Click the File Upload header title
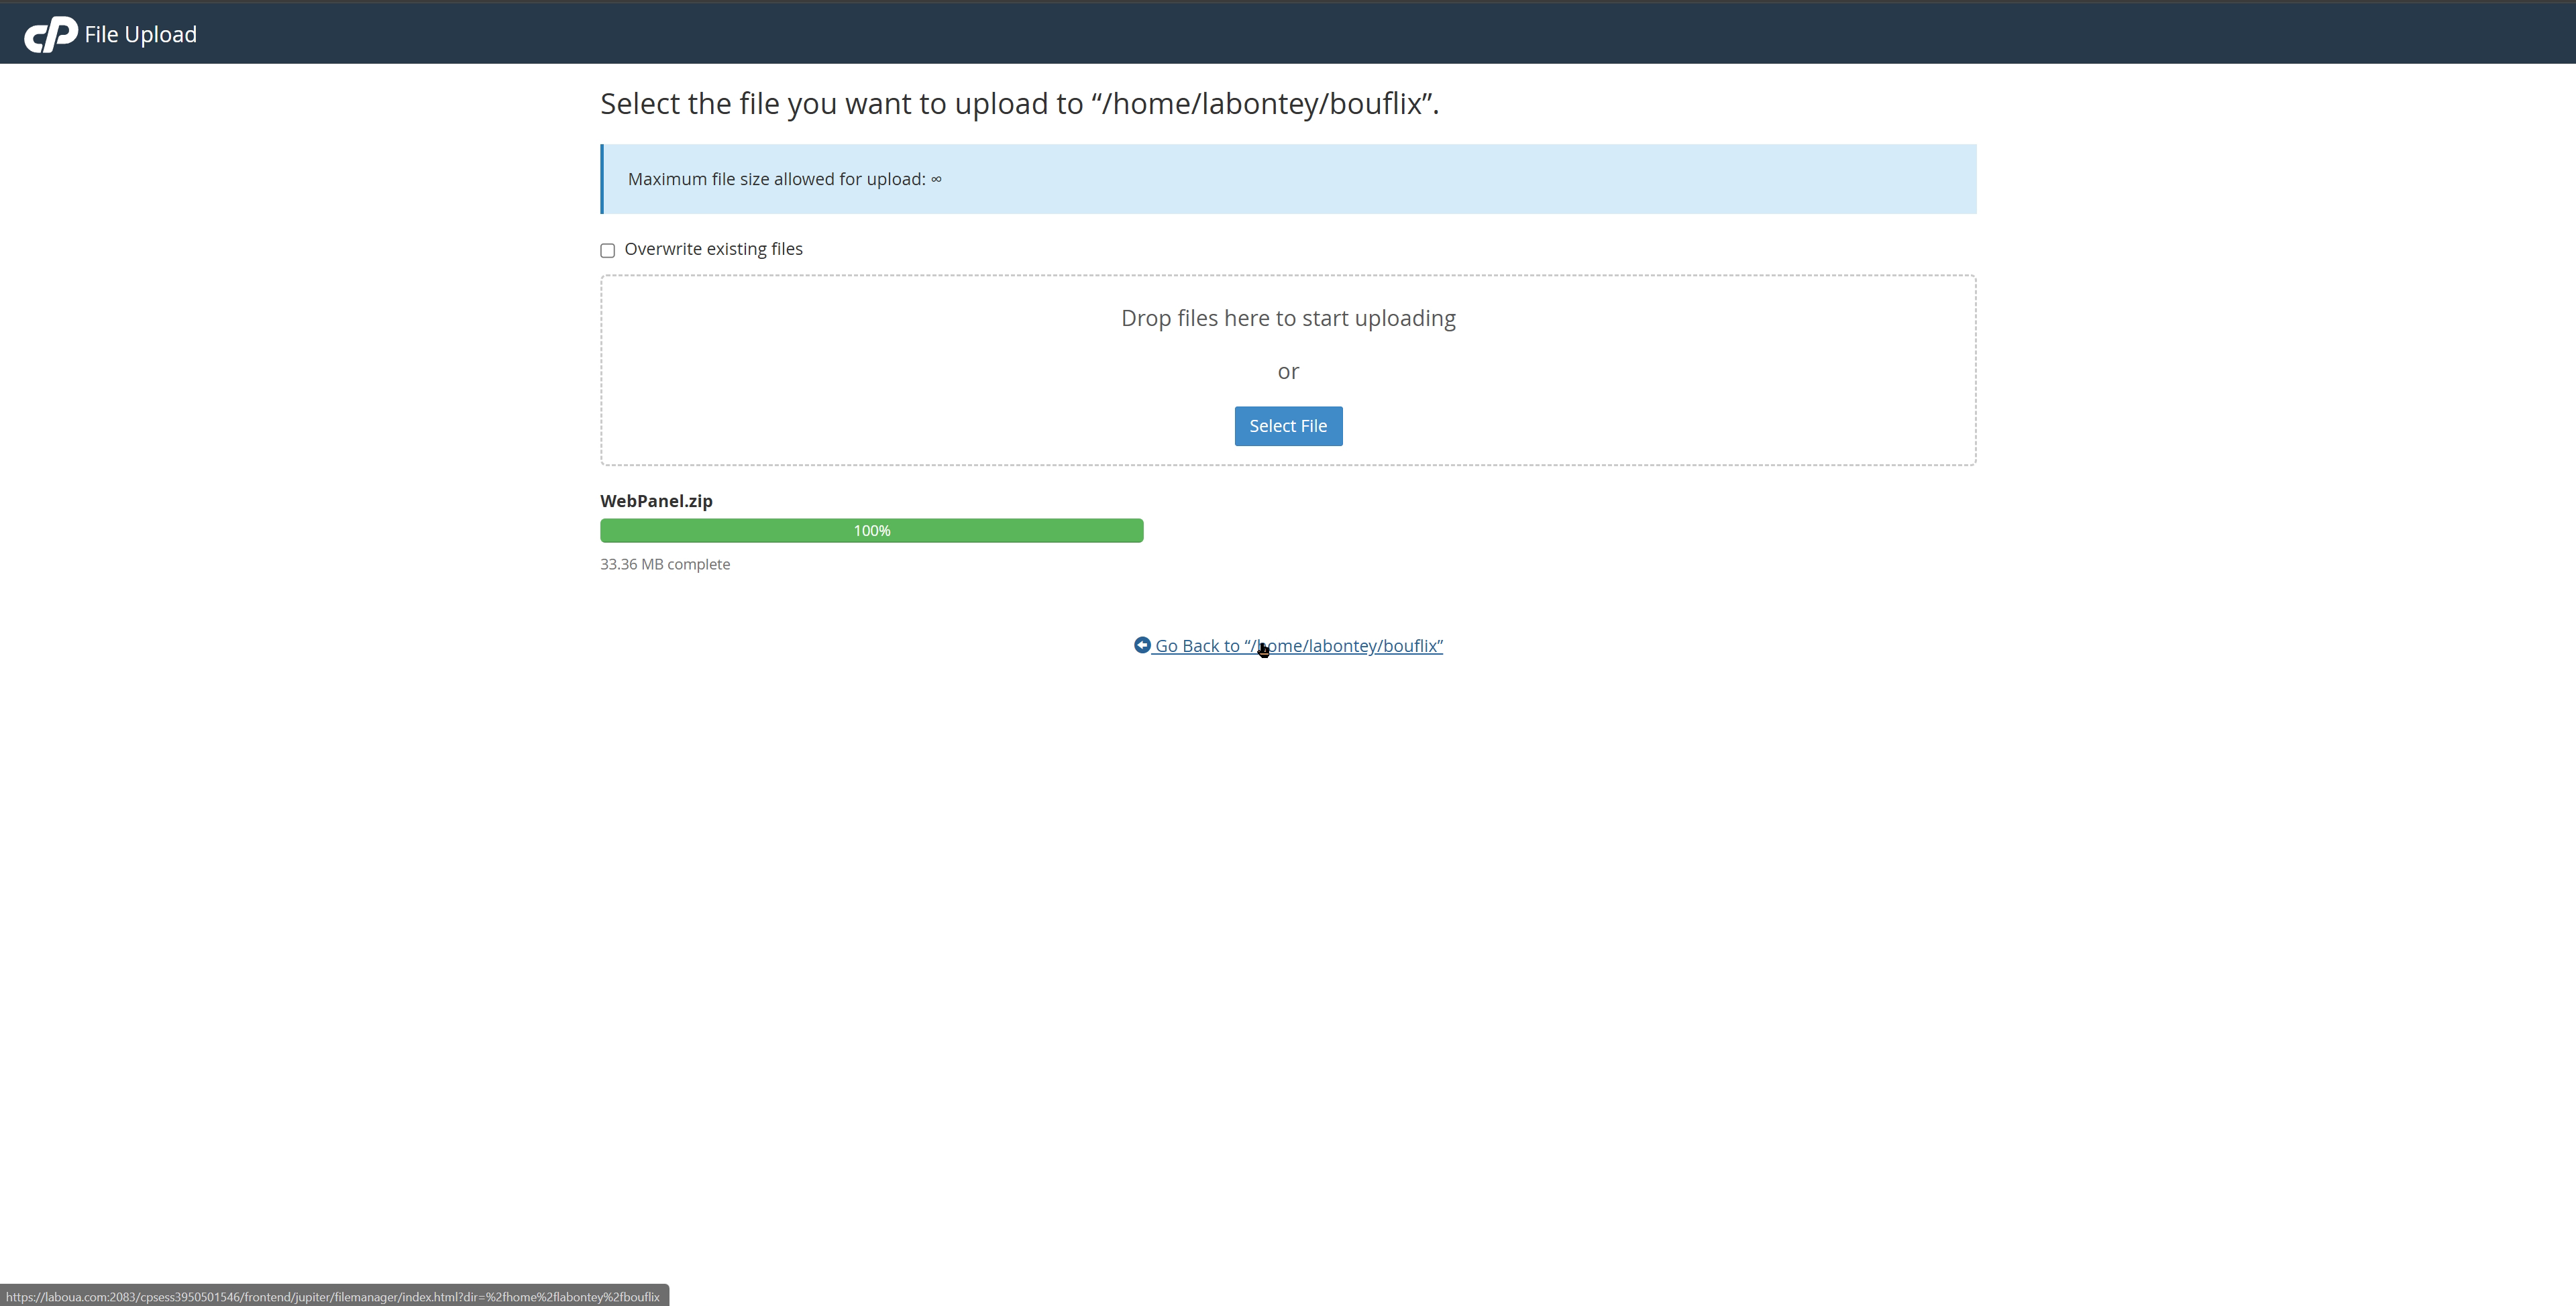Image resolution: width=2576 pixels, height=1306 pixels. point(141,34)
